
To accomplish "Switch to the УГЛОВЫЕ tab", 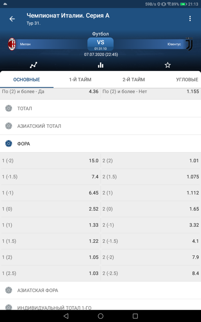I will (187, 80).
